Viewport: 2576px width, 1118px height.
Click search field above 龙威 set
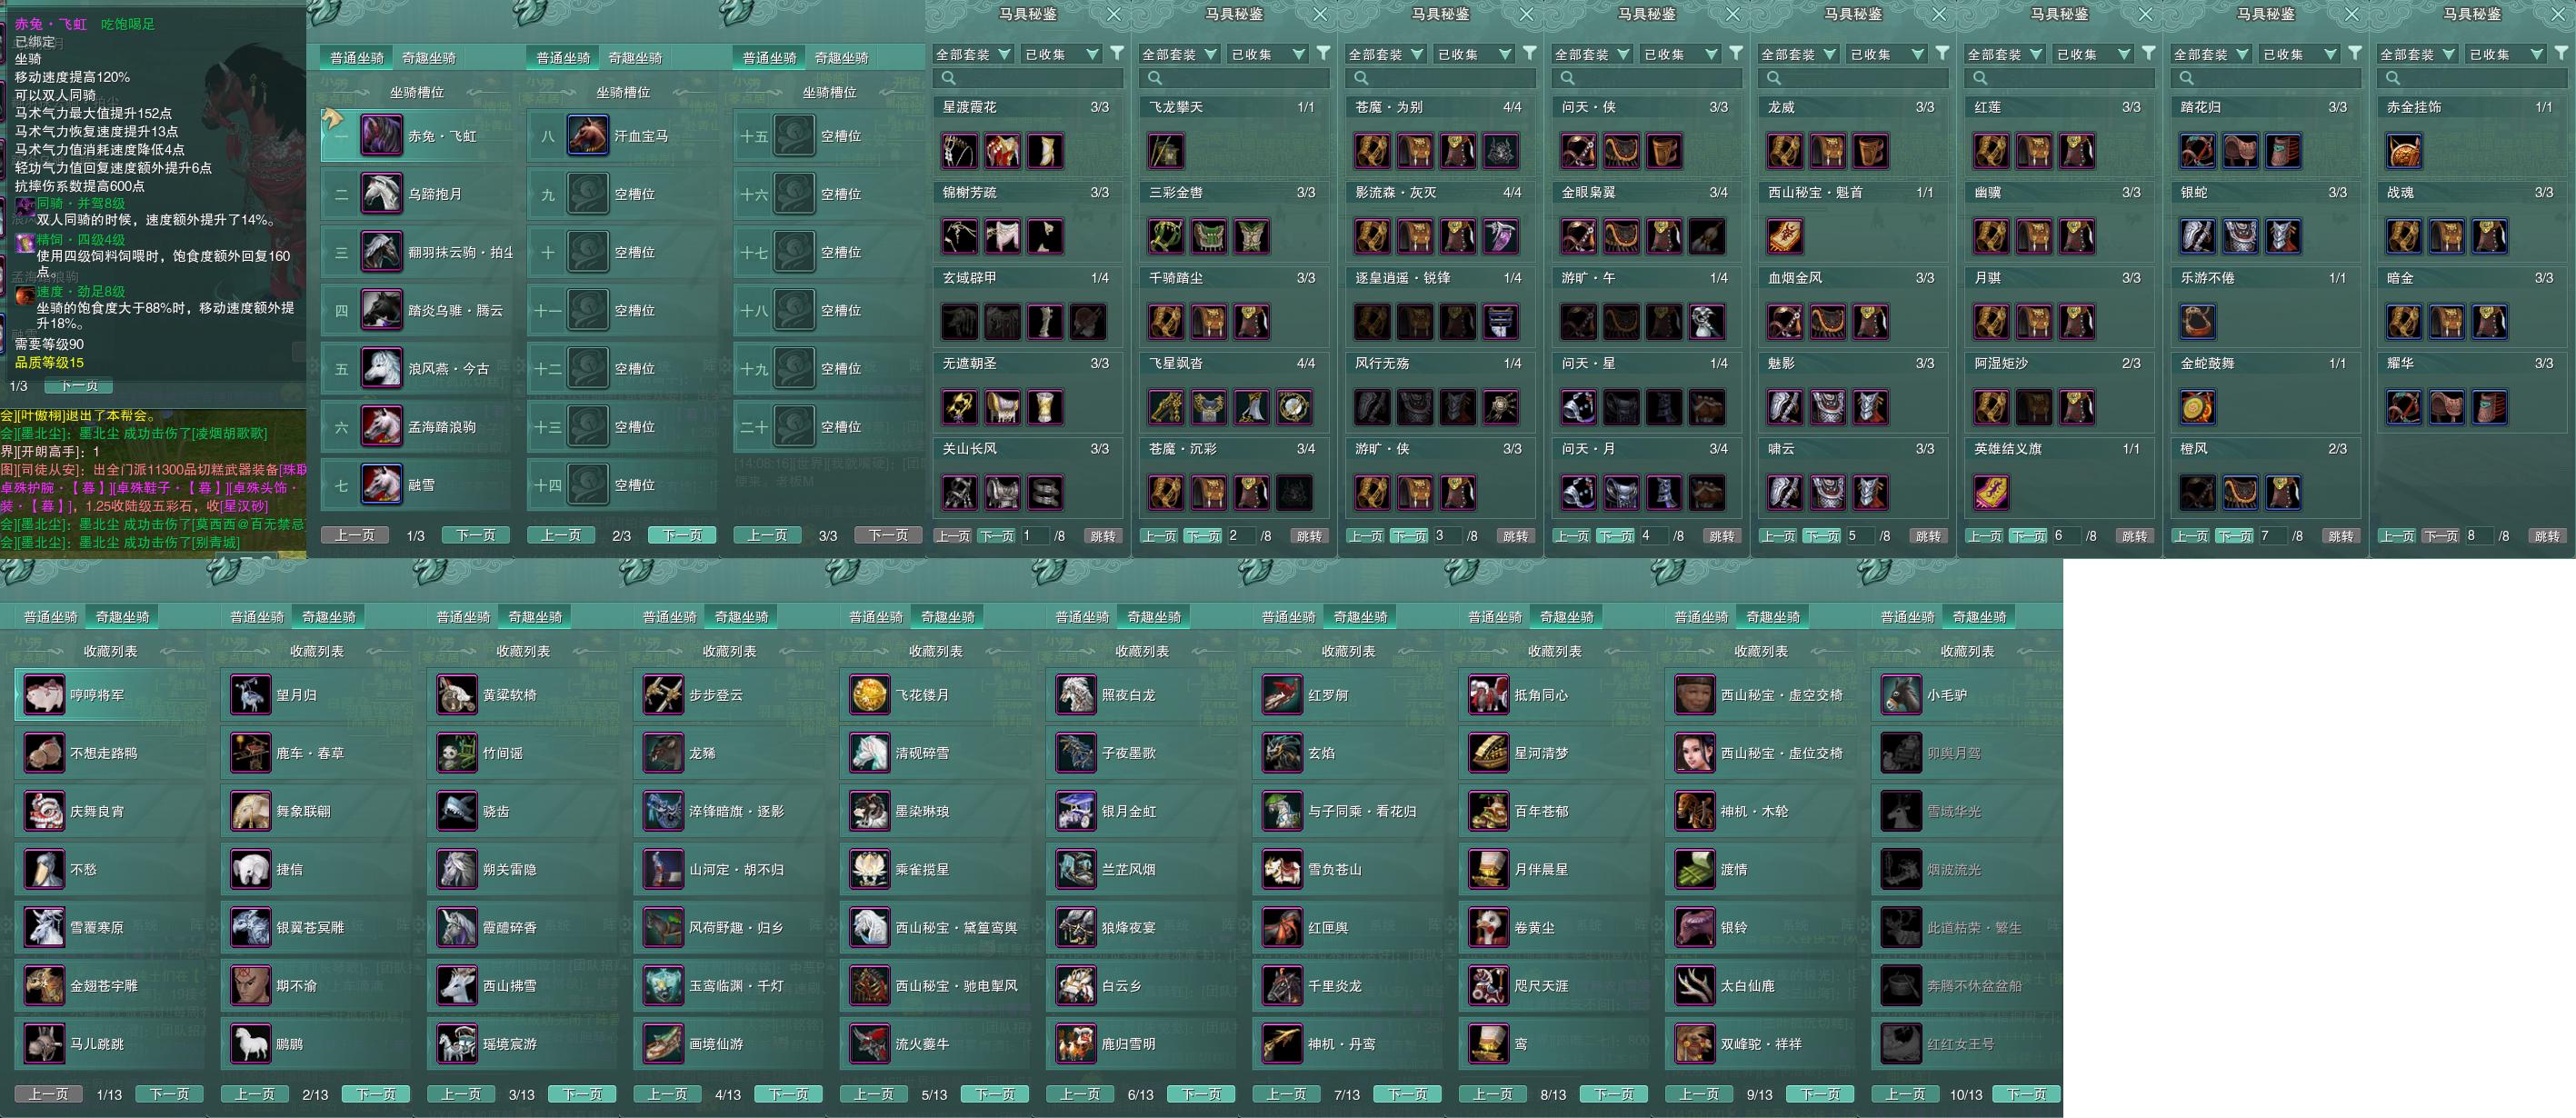pyautogui.click(x=1854, y=78)
